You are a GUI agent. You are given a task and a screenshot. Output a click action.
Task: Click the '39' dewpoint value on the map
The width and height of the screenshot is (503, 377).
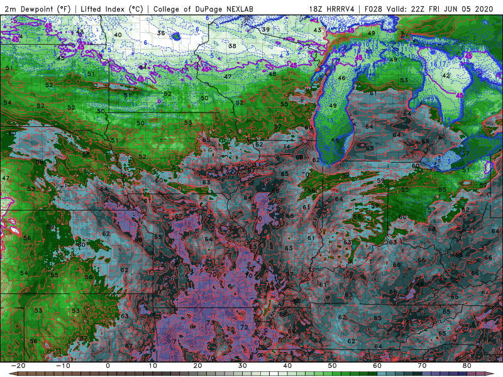[x=265, y=30]
